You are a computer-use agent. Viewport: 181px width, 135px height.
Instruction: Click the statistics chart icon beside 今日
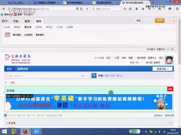(x=6, y=115)
